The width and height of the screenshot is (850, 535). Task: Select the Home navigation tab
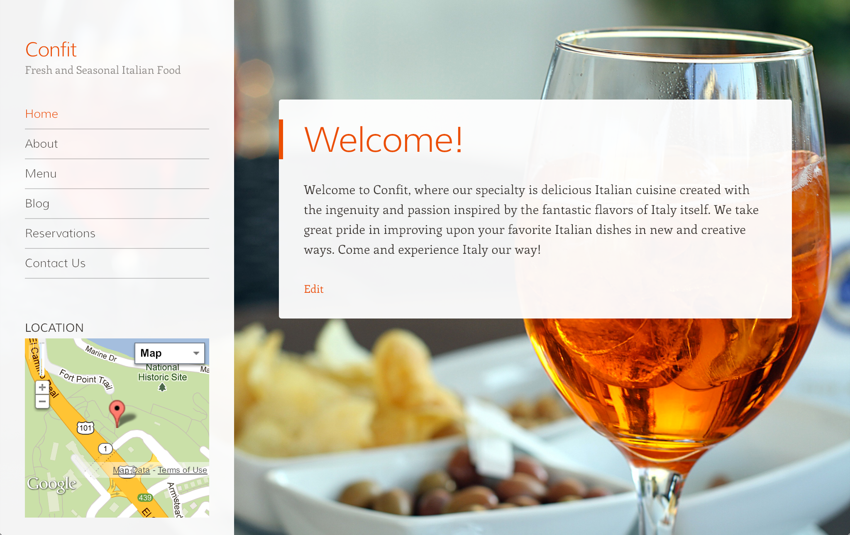pos(42,113)
